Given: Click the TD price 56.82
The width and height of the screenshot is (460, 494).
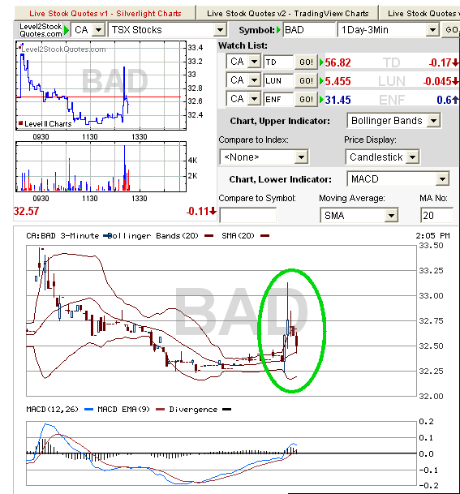Looking at the screenshot, I should (x=337, y=62).
